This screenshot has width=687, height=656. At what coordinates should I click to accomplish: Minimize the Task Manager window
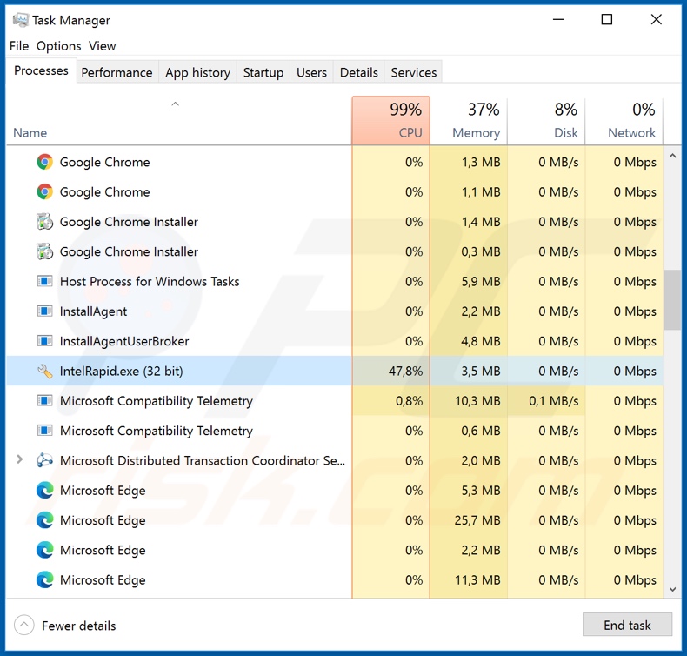click(x=558, y=20)
